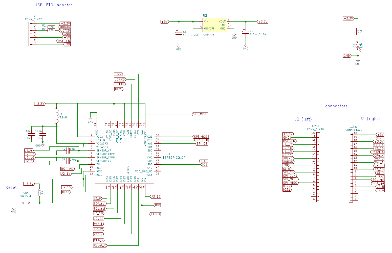Image resolution: width=392 pixels, height=253 pixels.
Task: Click the 'J2 (left)' heading
Action: click(x=303, y=119)
